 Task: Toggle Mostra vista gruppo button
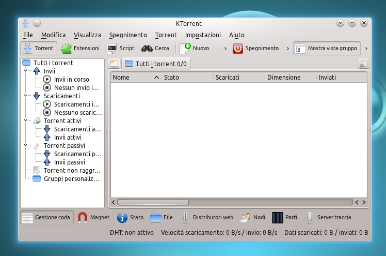coord(327,48)
